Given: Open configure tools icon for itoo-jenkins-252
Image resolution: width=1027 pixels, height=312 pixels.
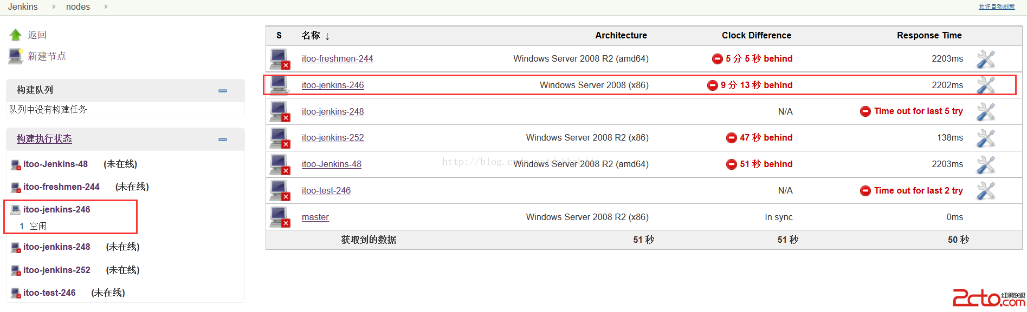Looking at the screenshot, I should click(x=986, y=138).
